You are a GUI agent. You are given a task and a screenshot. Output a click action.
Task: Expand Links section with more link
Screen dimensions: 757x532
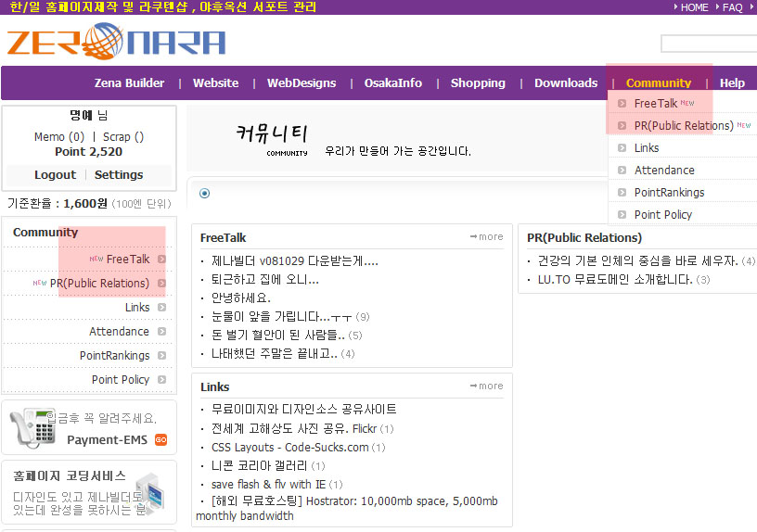(x=486, y=386)
